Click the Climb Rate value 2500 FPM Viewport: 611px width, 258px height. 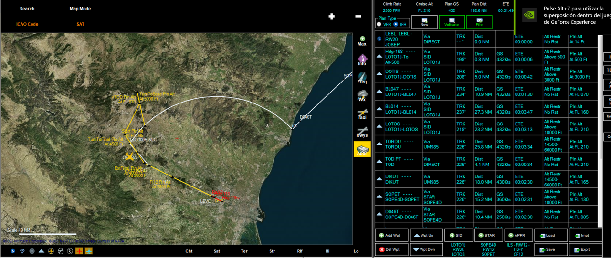tap(392, 10)
